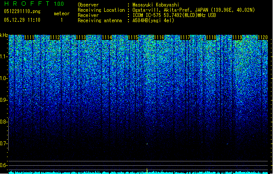Click the 'meteor' count label

62,13
